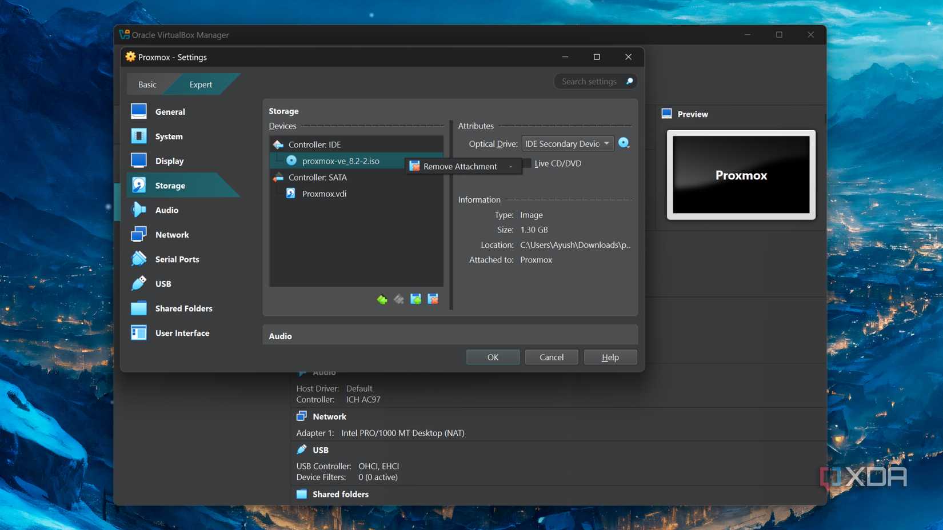Open the Optical Drive dropdown

(567, 143)
